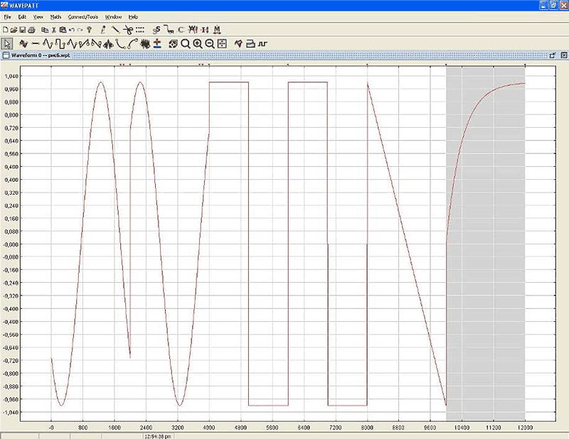
Task: Click the scissors cut tool
Action: click(127, 30)
